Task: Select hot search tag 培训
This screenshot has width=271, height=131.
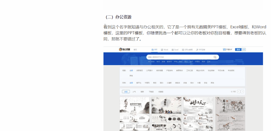Action: [203, 62]
